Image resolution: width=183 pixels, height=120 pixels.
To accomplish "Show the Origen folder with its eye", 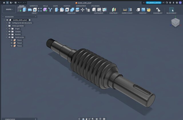I will (9, 29).
